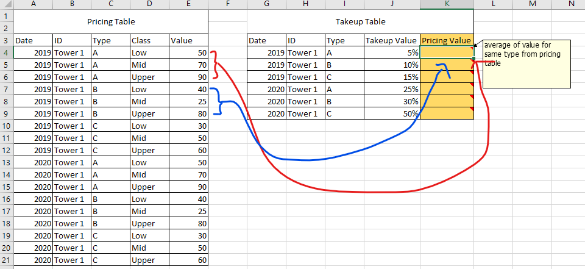Select cell E12 containing 60
The height and width of the screenshot is (269, 585).
pos(188,150)
